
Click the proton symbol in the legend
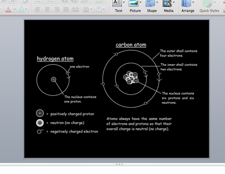40,113
